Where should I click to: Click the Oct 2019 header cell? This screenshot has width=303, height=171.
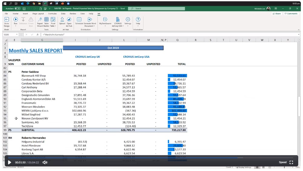[x=113, y=48]
